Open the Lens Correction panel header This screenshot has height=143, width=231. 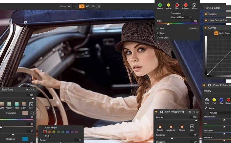tap(217, 20)
